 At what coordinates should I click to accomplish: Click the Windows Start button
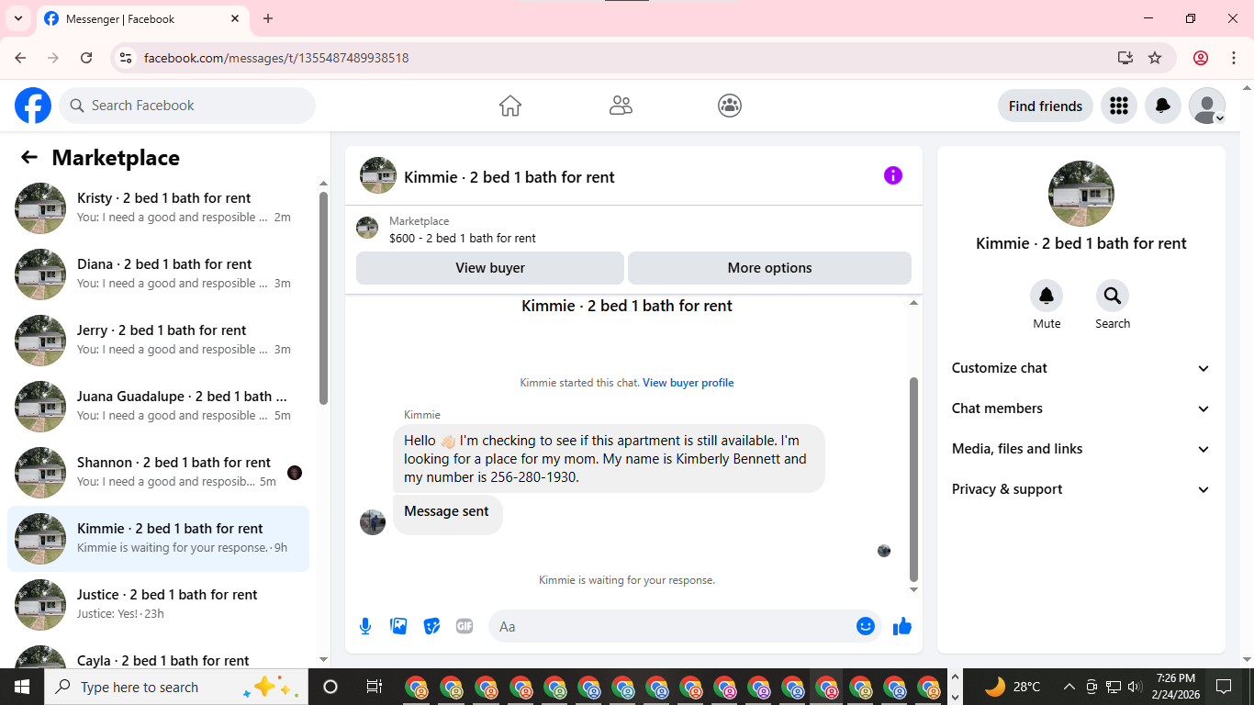click(22, 687)
